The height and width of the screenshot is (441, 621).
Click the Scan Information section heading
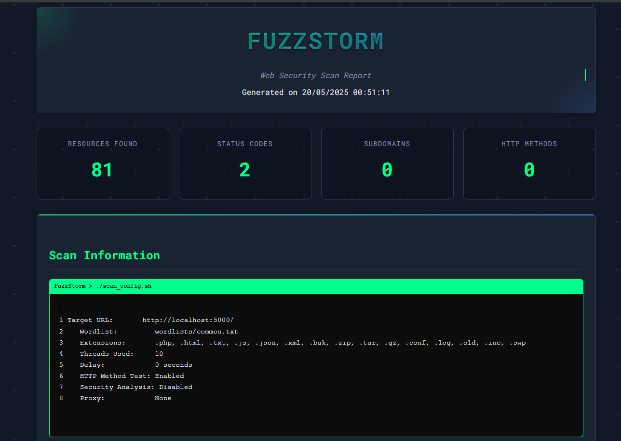105,255
